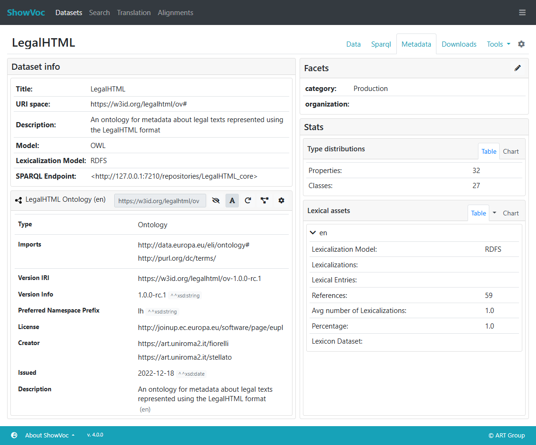The height and width of the screenshot is (445, 536).
Task: Switch to the Sparql tab
Action: tap(381, 44)
